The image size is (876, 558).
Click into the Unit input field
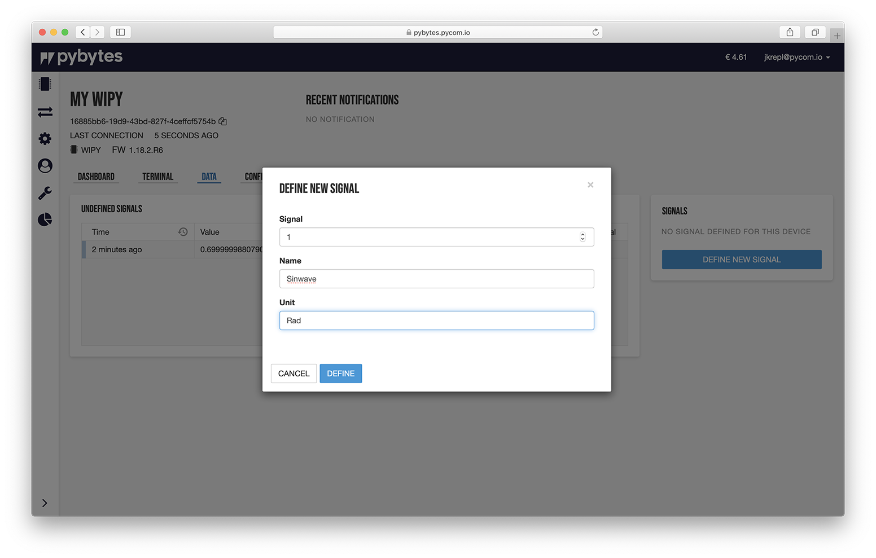pos(436,320)
